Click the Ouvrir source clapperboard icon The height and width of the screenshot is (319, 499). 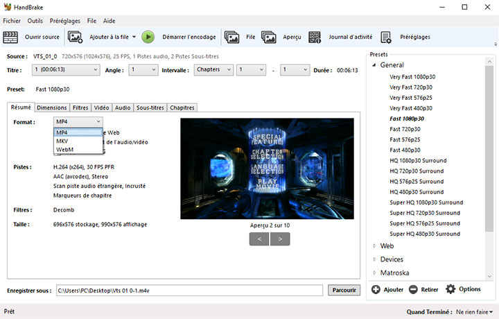point(10,37)
